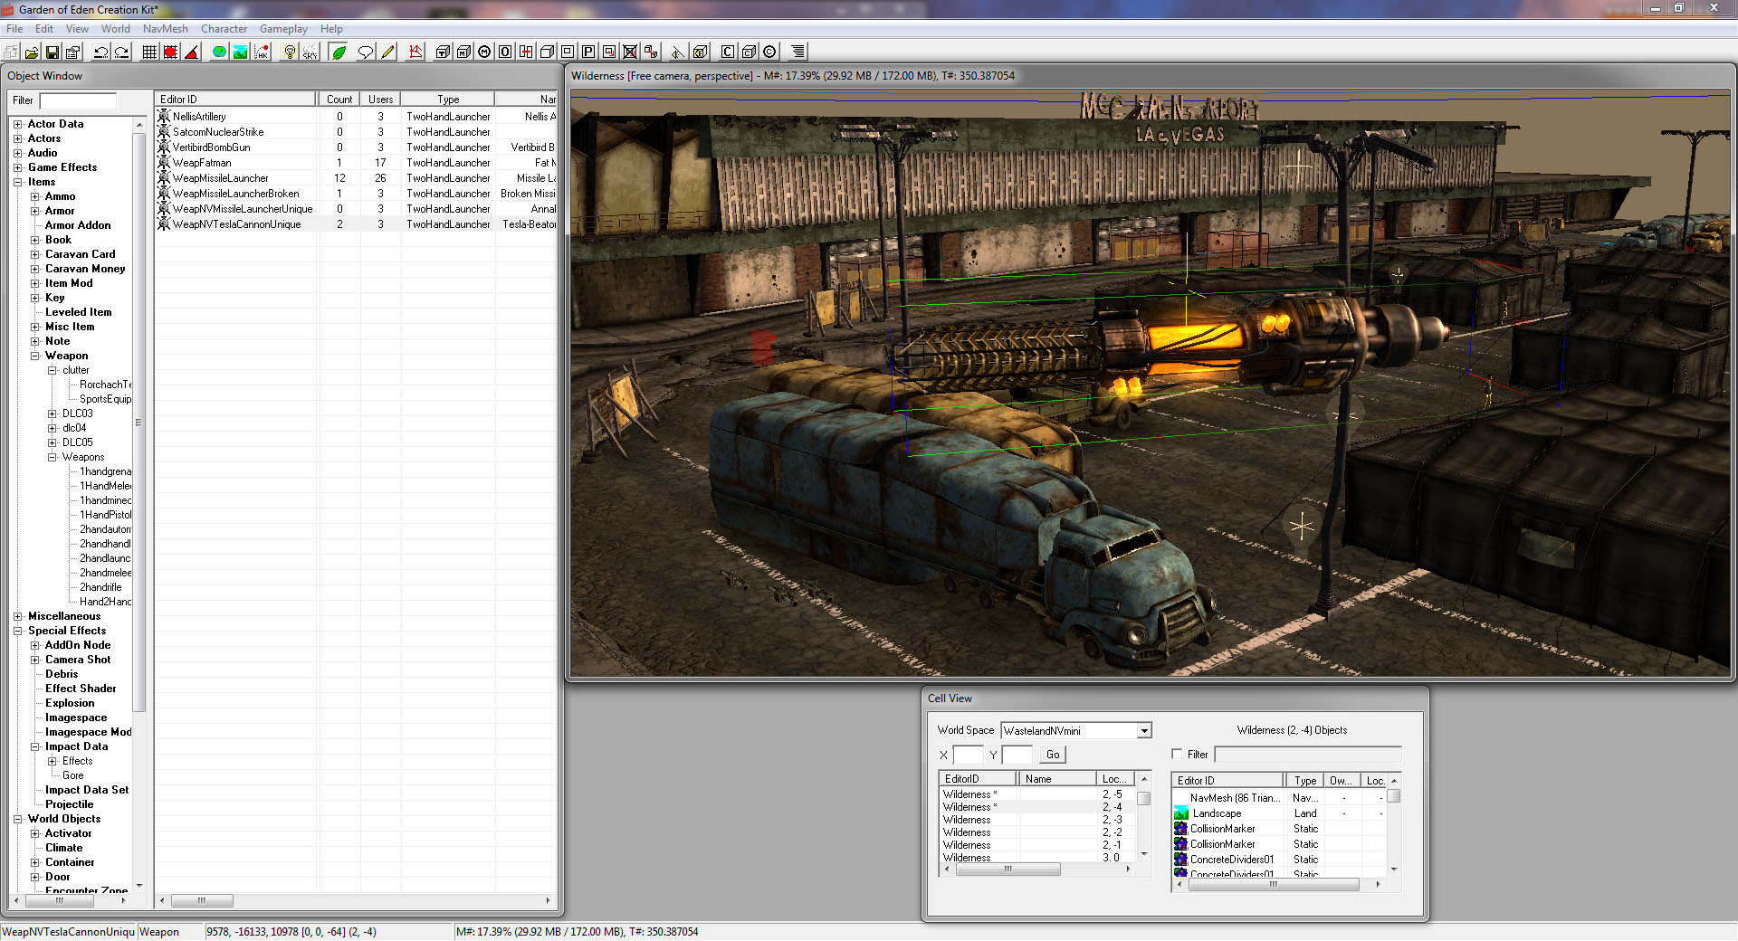This screenshot has width=1738, height=941.
Task: Toggle the green leaf grass icon
Action: [339, 52]
